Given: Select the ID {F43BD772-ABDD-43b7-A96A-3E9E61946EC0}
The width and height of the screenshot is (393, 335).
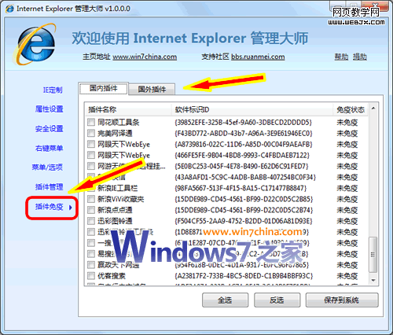Looking at the screenshot, I should (244, 134).
